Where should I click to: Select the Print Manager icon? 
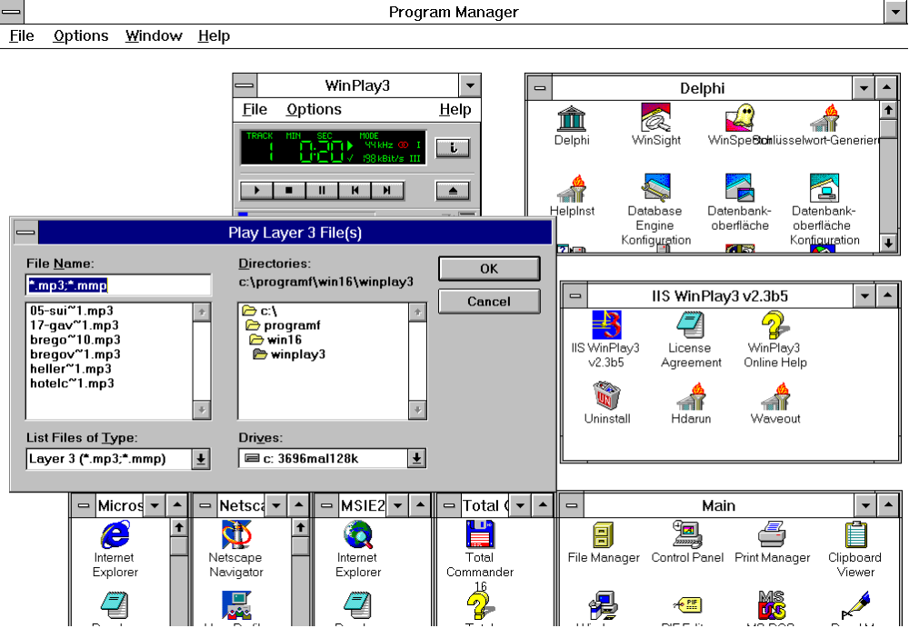(x=772, y=534)
